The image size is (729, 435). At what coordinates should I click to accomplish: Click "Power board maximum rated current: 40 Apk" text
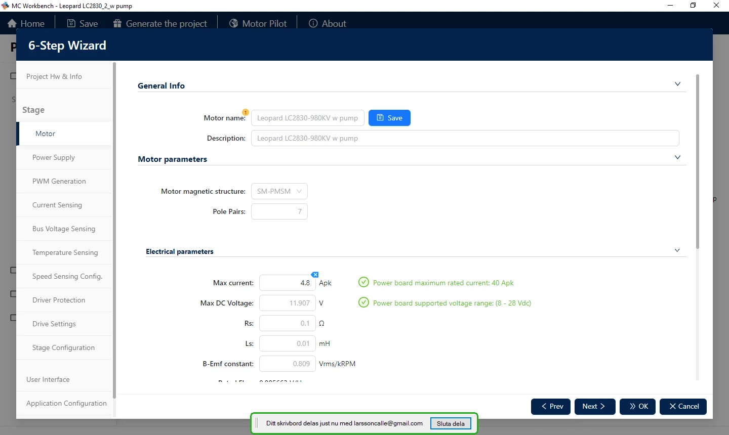443,283
